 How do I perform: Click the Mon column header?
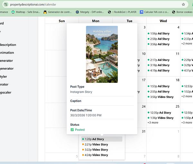coord(96,21)
